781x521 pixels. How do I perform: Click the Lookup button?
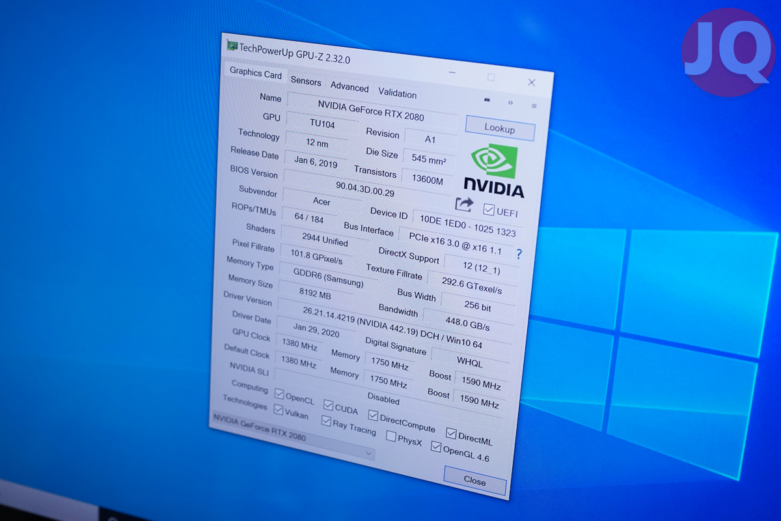tap(500, 128)
